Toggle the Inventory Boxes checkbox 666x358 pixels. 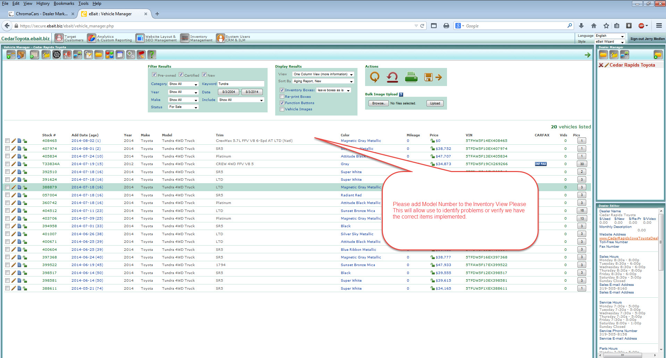click(282, 90)
